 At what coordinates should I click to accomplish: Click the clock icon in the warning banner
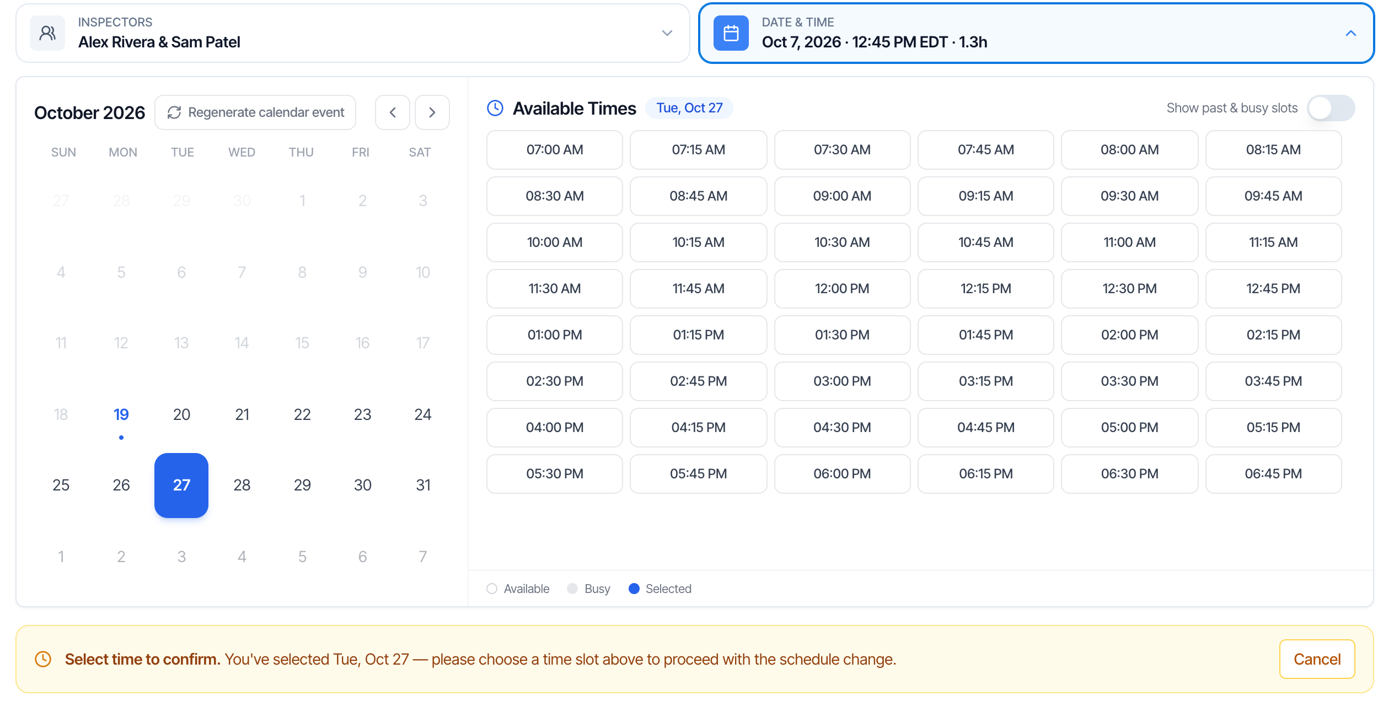[43, 659]
